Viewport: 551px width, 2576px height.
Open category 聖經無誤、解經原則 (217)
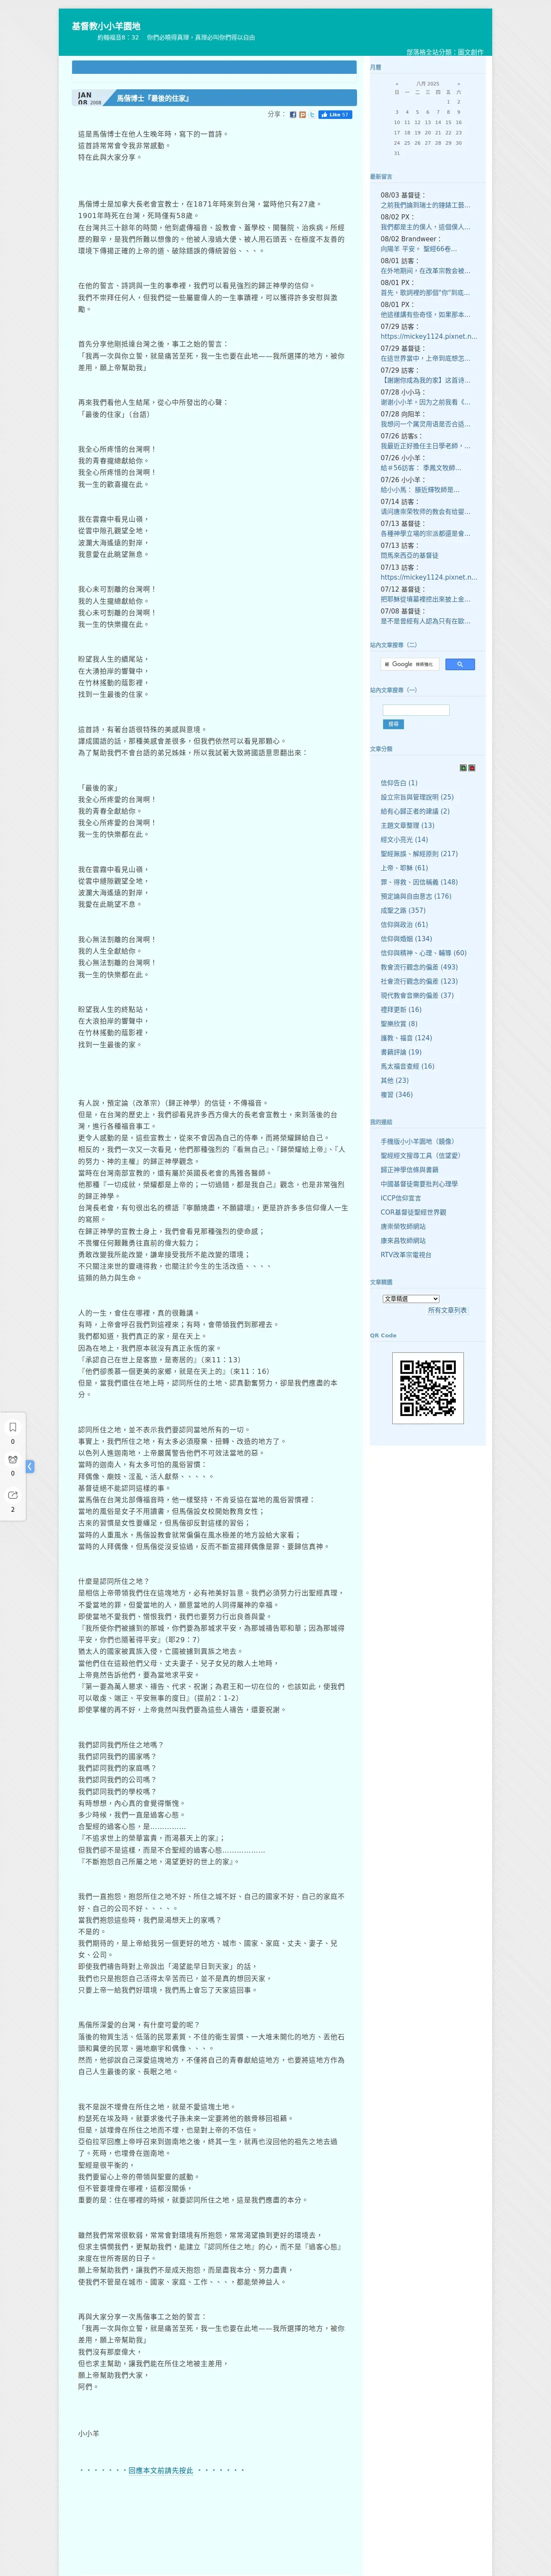pos(419,854)
